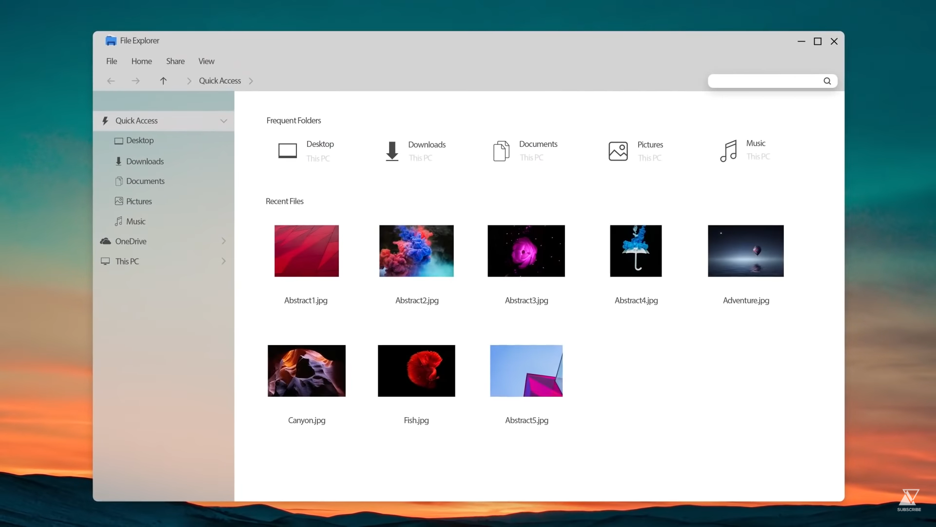This screenshot has height=527, width=936.
Task: Click the Abstract1.jpg file name
Action: tap(306, 301)
